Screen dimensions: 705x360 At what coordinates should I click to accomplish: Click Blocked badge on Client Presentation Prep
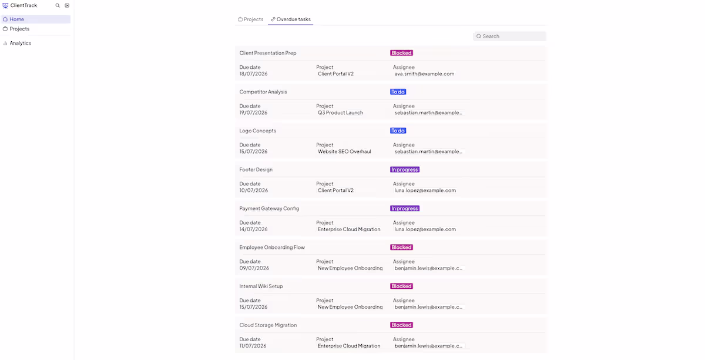[x=401, y=53]
